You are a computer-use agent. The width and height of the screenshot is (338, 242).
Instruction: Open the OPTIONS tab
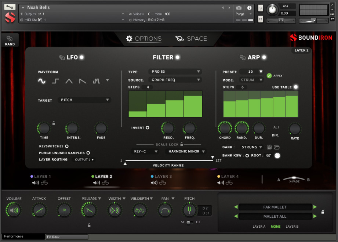click(x=144, y=39)
